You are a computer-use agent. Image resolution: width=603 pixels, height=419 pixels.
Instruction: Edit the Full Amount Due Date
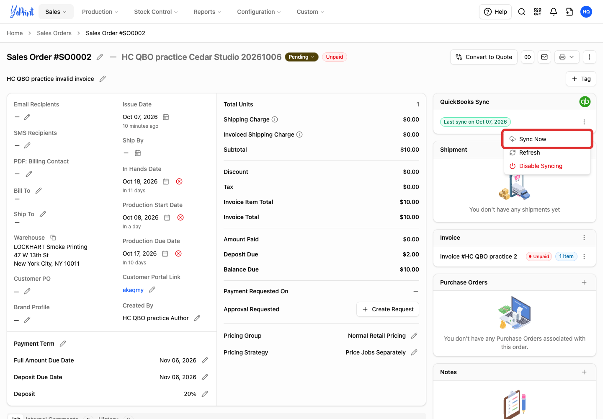pos(205,360)
